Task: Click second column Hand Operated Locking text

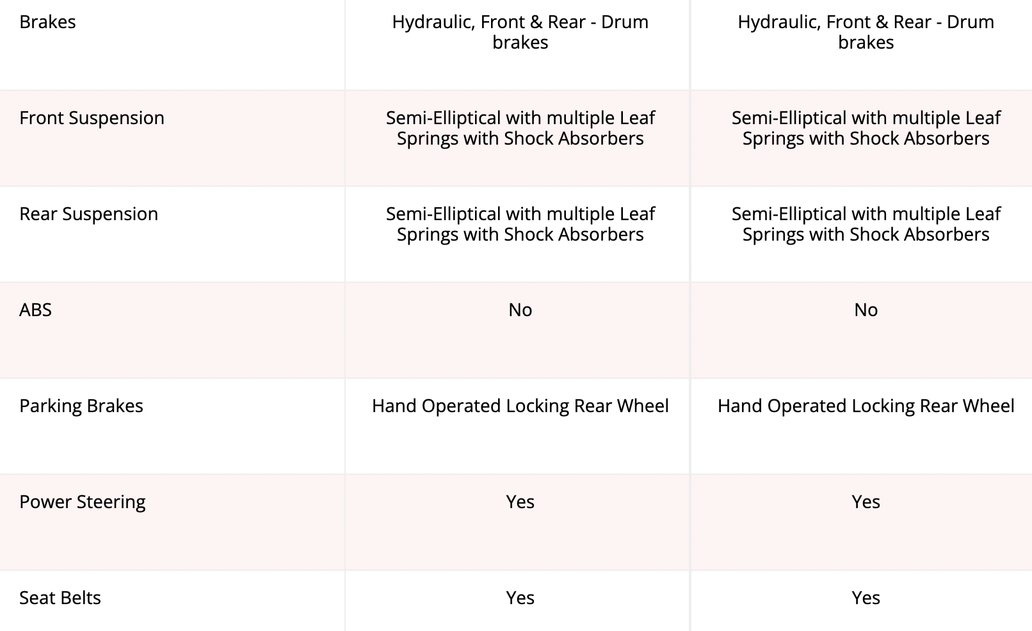Action: (x=866, y=406)
